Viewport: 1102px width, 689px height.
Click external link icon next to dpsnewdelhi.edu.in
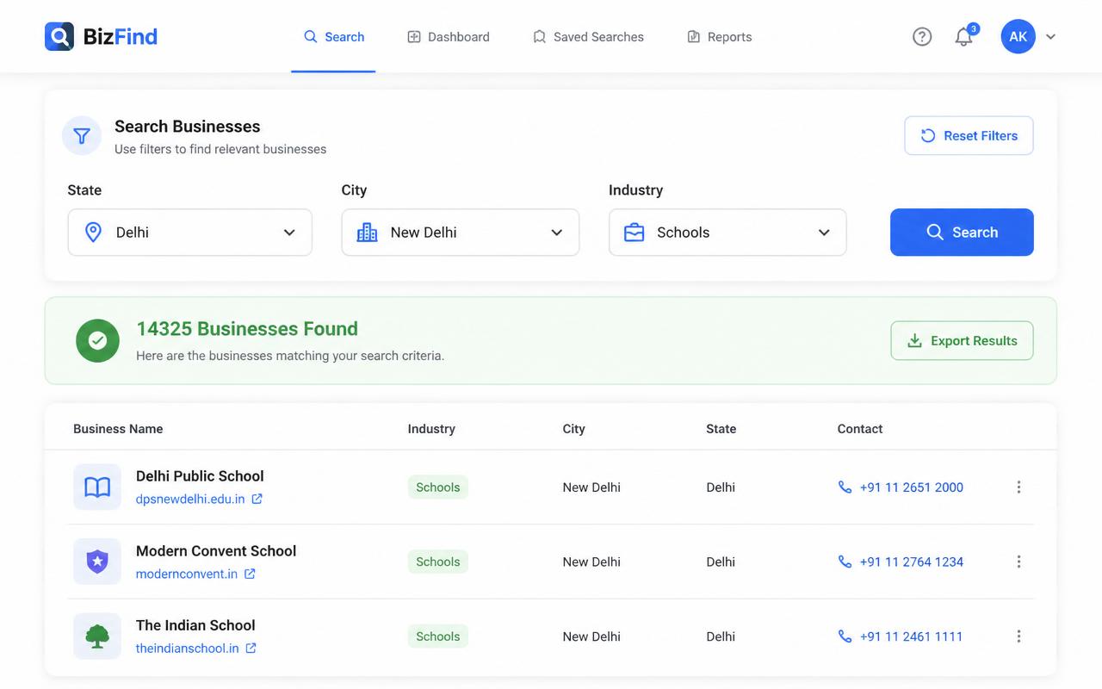(x=257, y=499)
